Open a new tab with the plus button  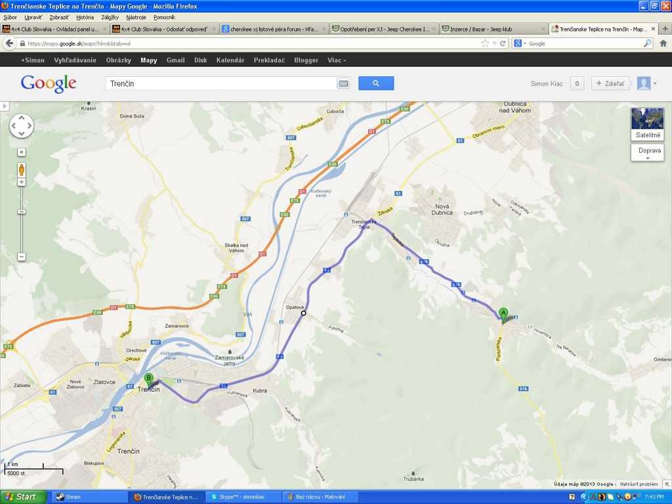click(665, 29)
